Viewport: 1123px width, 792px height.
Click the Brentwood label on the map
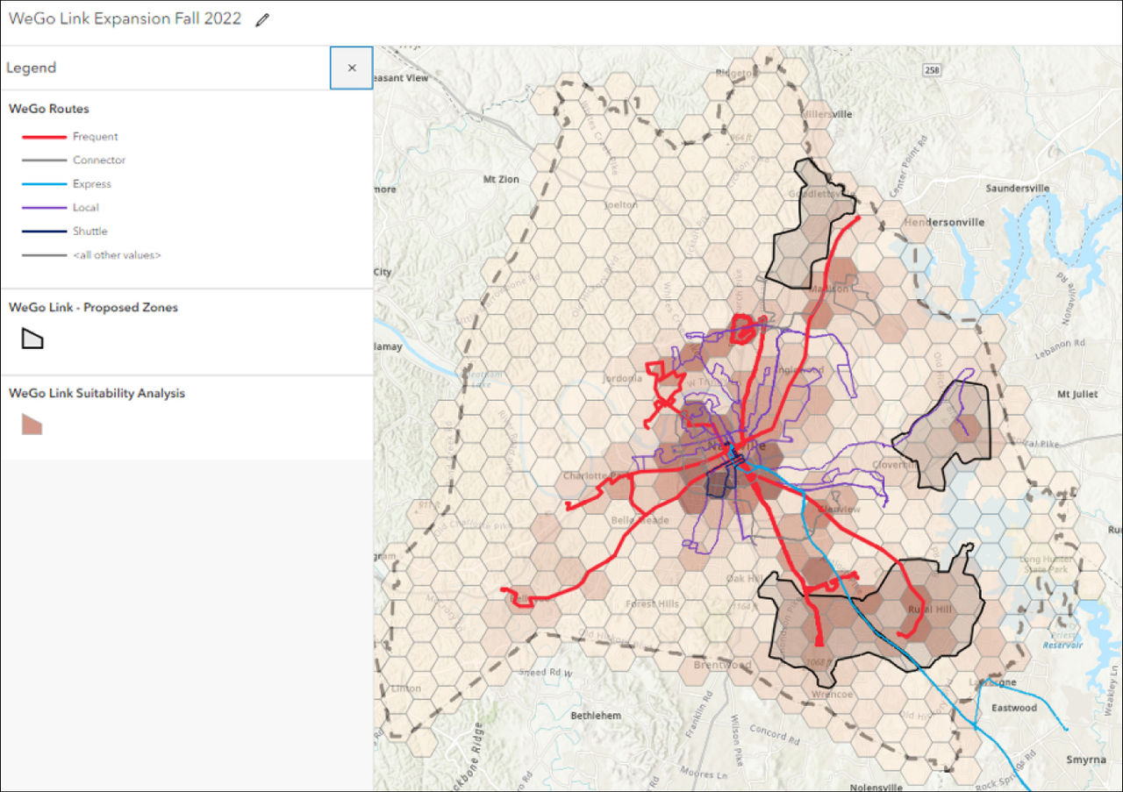pyautogui.click(x=723, y=665)
